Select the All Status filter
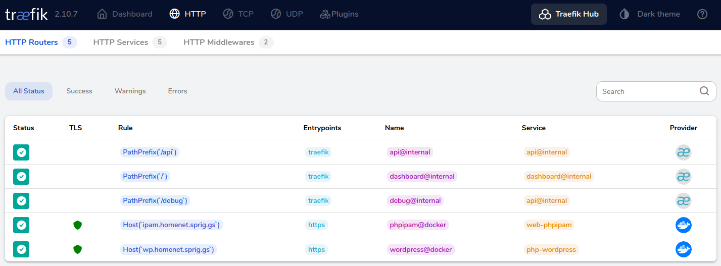The height and width of the screenshot is (266, 721). pyautogui.click(x=29, y=91)
